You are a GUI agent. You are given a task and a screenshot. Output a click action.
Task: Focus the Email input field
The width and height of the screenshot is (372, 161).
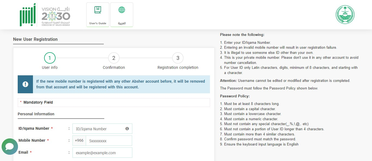click(102, 153)
